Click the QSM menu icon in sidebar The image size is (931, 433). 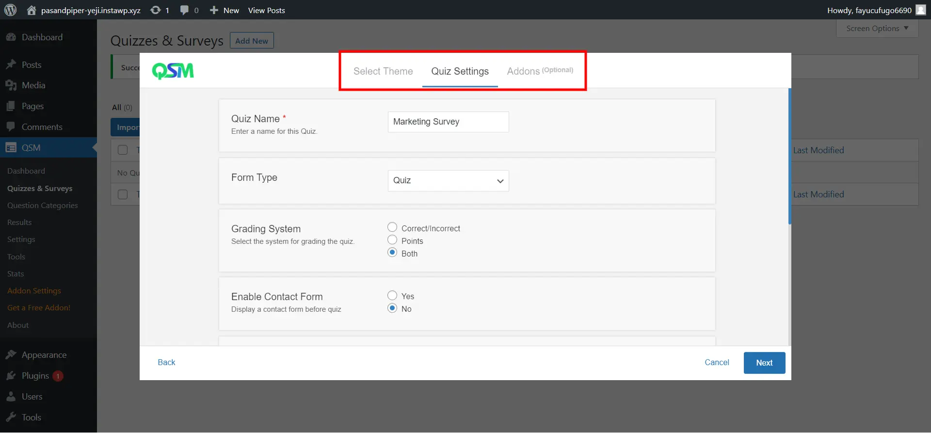point(11,148)
